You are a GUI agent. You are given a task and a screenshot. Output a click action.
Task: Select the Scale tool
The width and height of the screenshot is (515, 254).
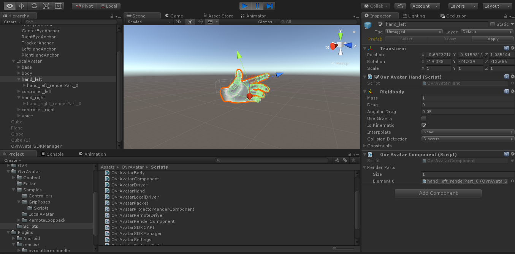click(x=46, y=6)
